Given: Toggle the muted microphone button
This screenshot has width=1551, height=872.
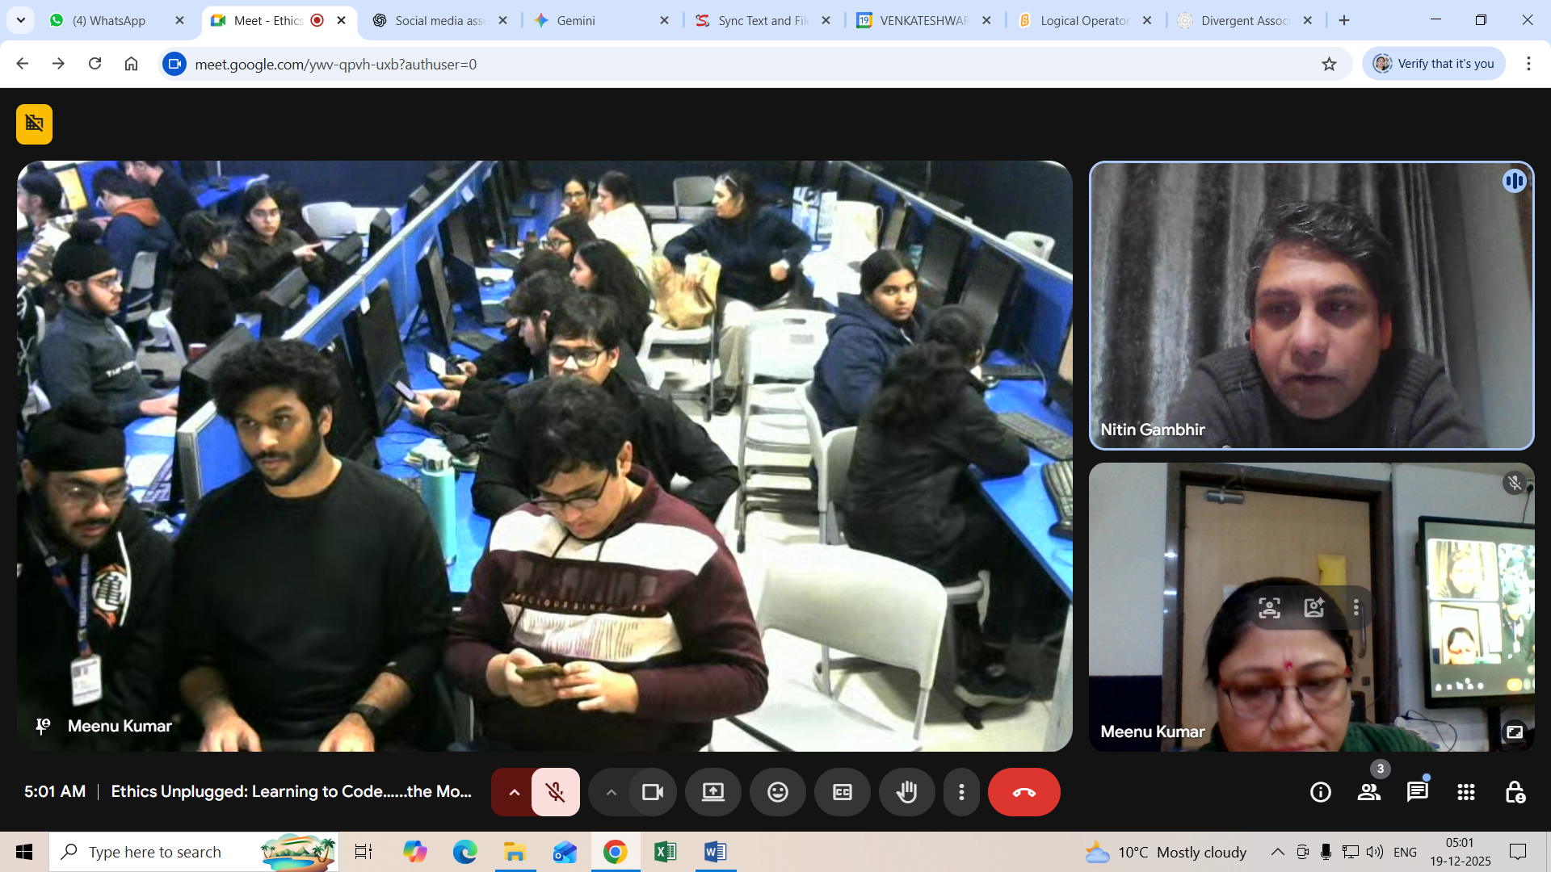Looking at the screenshot, I should [555, 792].
